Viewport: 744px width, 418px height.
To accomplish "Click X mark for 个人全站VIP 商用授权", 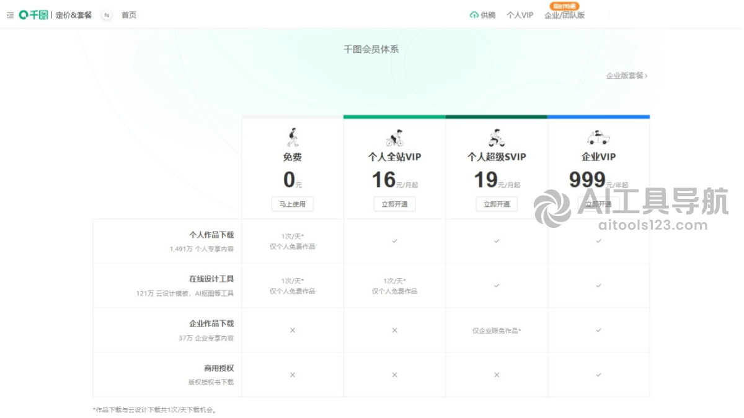I will click(x=394, y=375).
